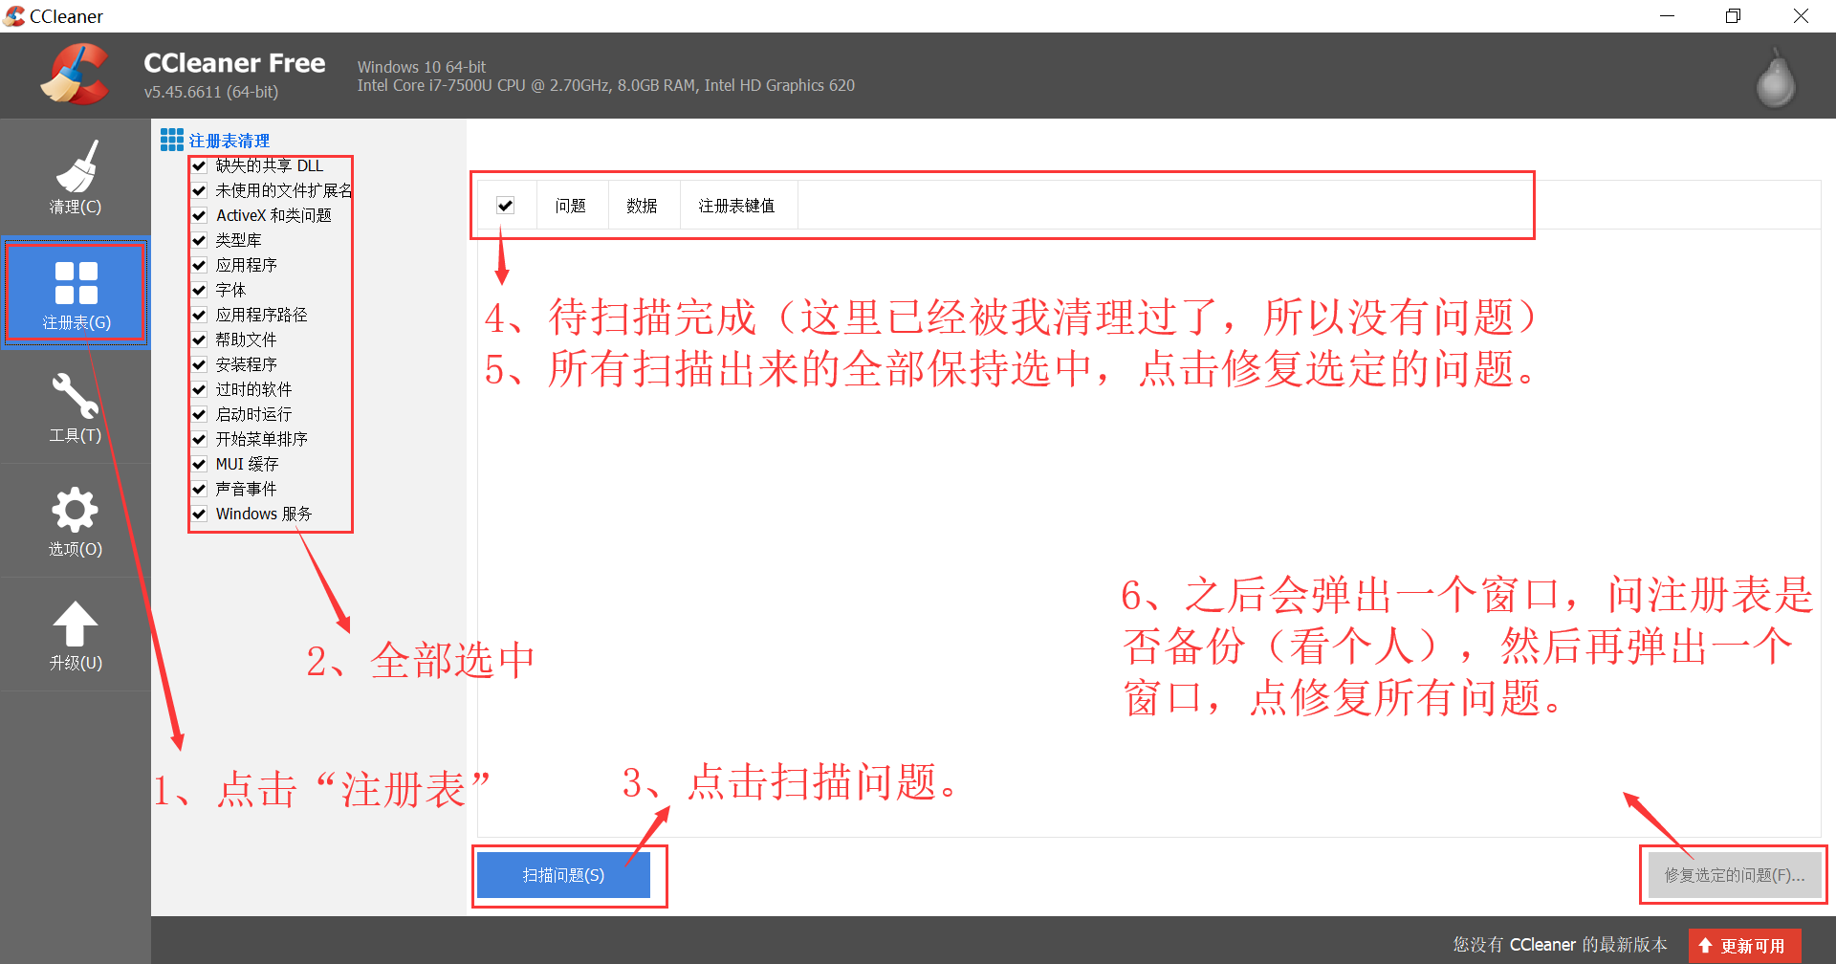Image resolution: width=1836 pixels, height=964 pixels.
Task: Toggle 未使用的文件扩展名 checkbox
Action: [200, 190]
